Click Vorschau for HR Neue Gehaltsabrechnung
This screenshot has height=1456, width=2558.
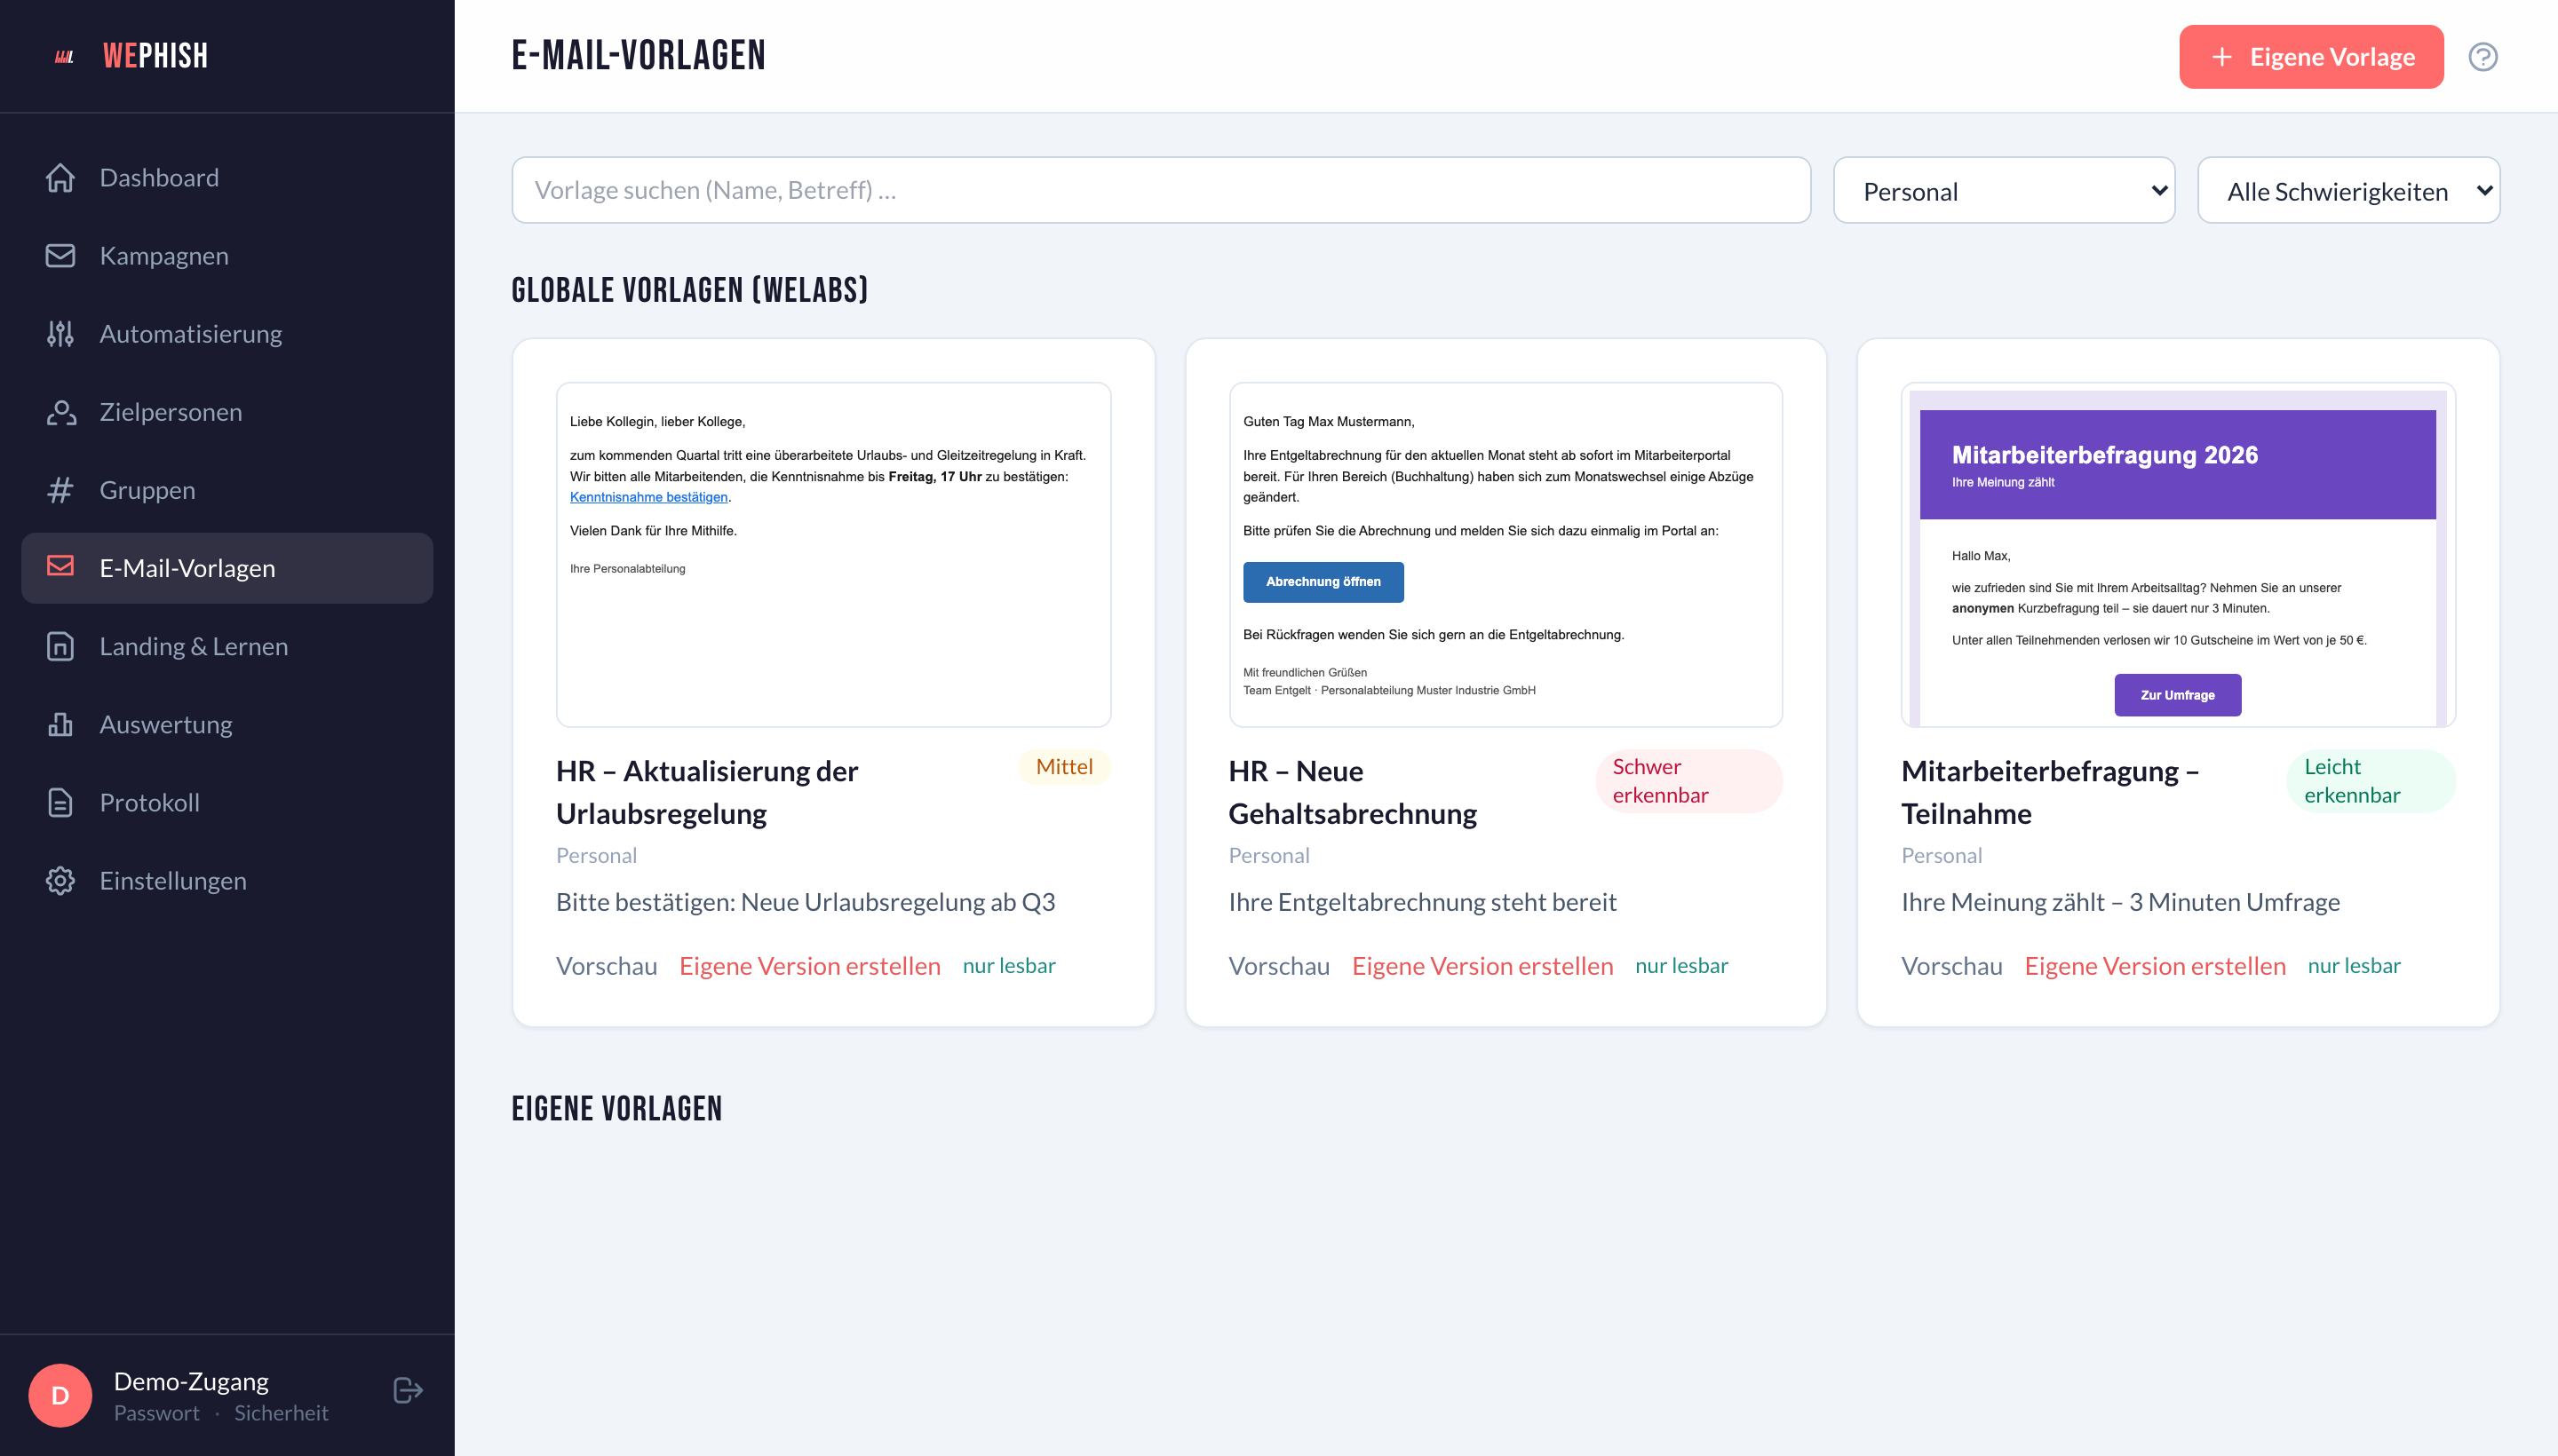pyautogui.click(x=1278, y=966)
